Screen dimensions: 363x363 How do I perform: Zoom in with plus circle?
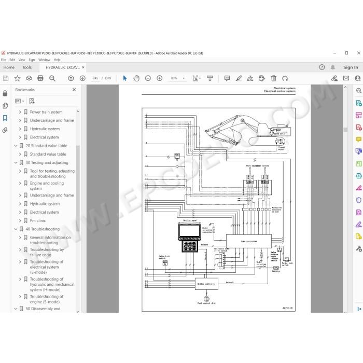click(x=160, y=78)
